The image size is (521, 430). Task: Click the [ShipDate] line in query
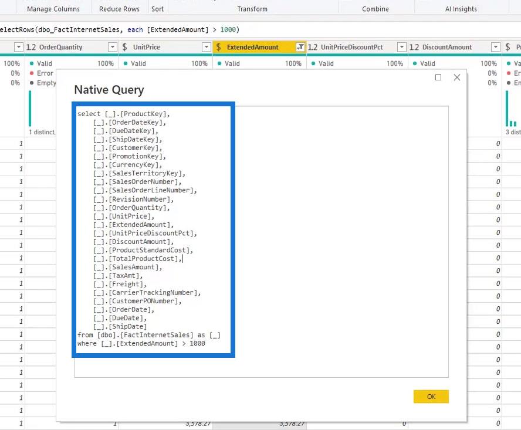tap(120, 326)
